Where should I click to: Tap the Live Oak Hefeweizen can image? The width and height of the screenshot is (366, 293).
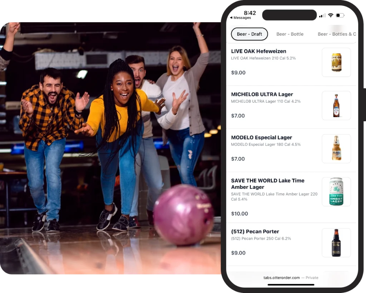(x=336, y=63)
